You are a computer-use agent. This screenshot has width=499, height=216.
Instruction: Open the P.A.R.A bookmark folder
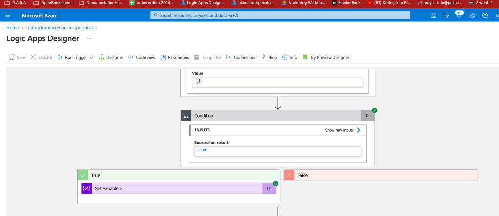pyautogui.click(x=15, y=3)
